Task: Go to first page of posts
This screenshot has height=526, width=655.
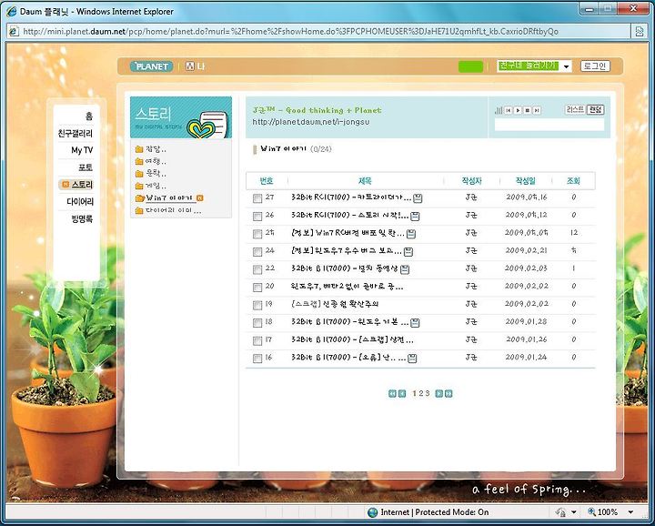Action: pos(392,393)
